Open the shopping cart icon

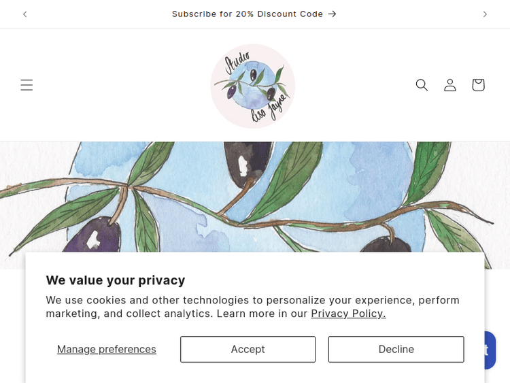click(478, 85)
